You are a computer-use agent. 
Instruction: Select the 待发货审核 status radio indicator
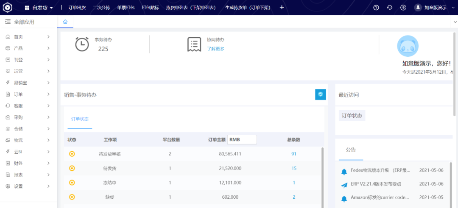[72, 154]
